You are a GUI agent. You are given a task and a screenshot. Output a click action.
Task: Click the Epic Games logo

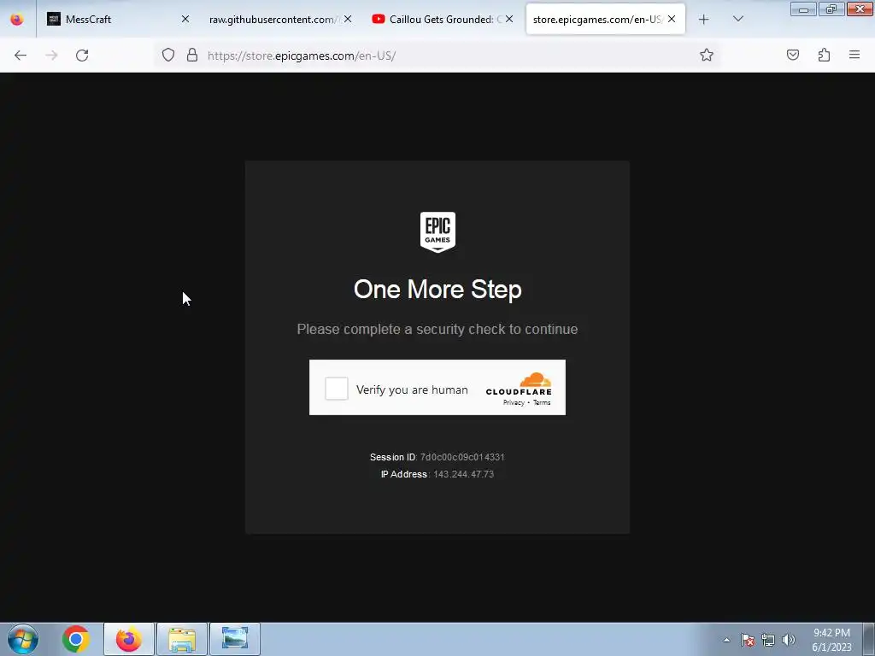(437, 232)
